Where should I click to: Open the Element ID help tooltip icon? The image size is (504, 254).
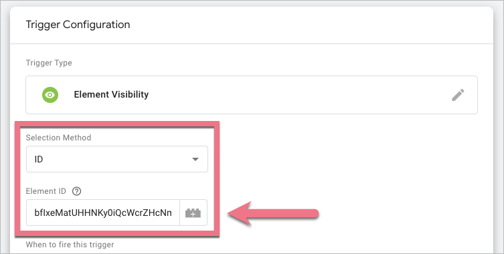pyautogui.click(x=76, y=191)
